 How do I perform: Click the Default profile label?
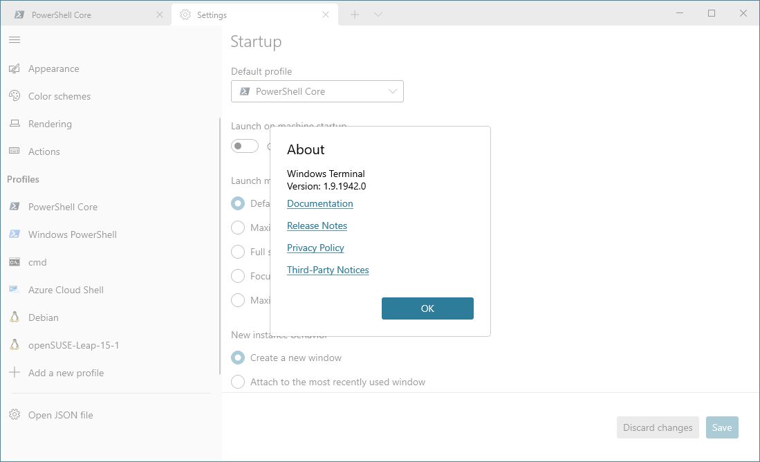(x=261, y=71)
